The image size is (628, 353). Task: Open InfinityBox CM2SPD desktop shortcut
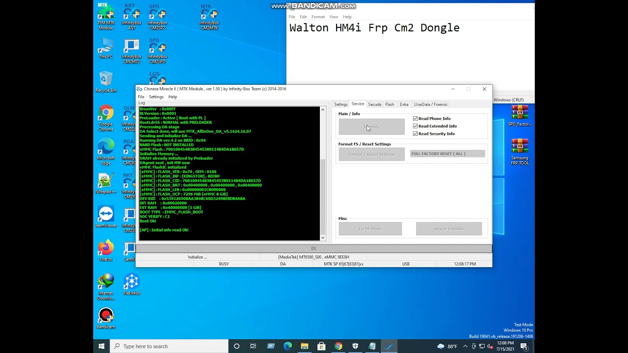(157, 51)
